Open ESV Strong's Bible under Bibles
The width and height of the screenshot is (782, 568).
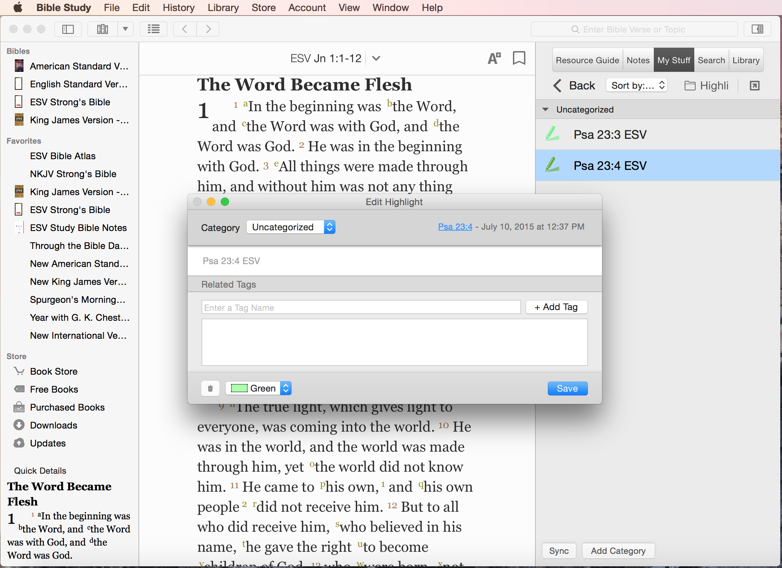pos(70,102)
